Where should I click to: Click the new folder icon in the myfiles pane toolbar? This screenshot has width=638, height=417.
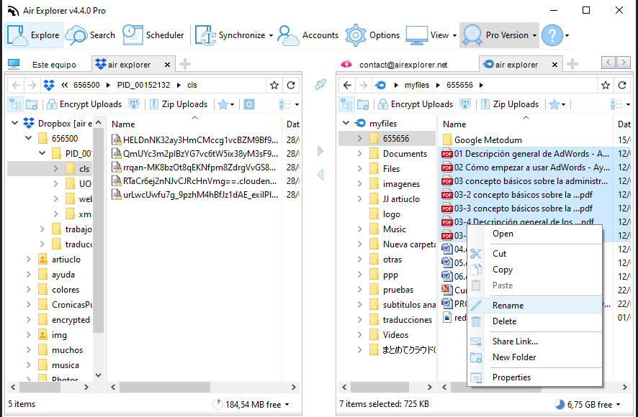click(363, 104)
